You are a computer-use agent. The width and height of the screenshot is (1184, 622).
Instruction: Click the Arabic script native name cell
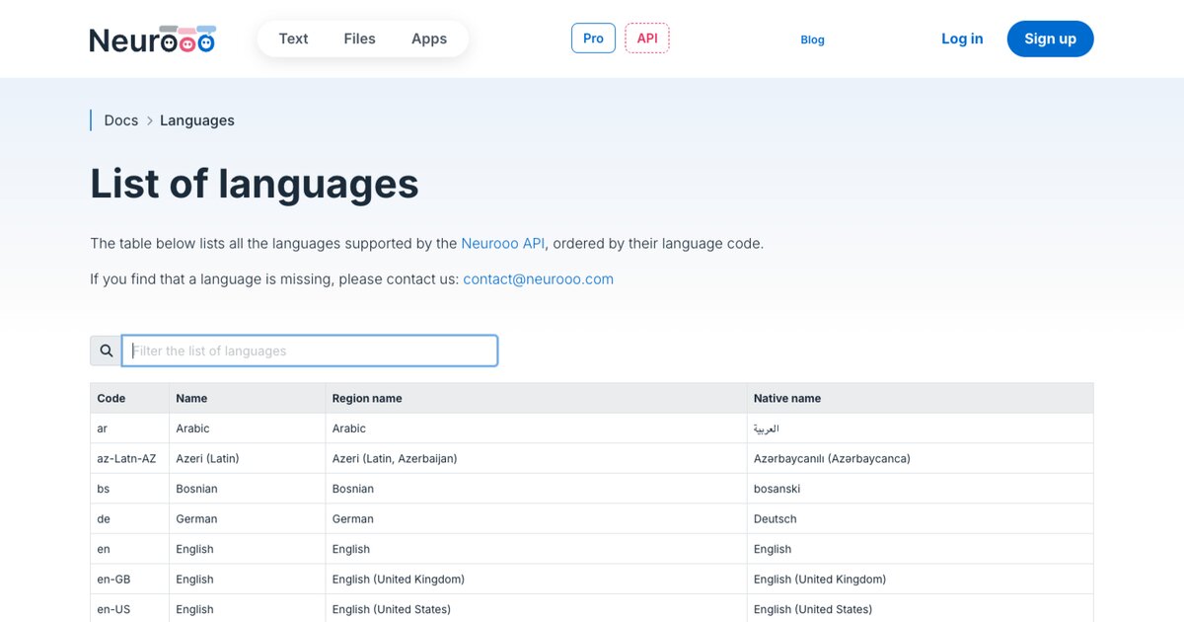point(921,428)
